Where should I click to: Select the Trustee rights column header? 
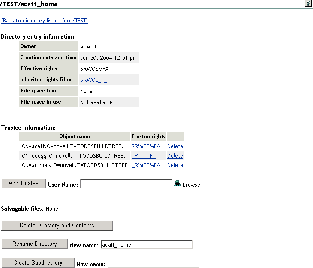coord(148,137)
